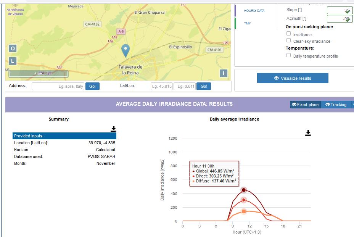Screen dimensions: 354x237
Task: Check the Daily temperature profile box
Action: [288, 55]
